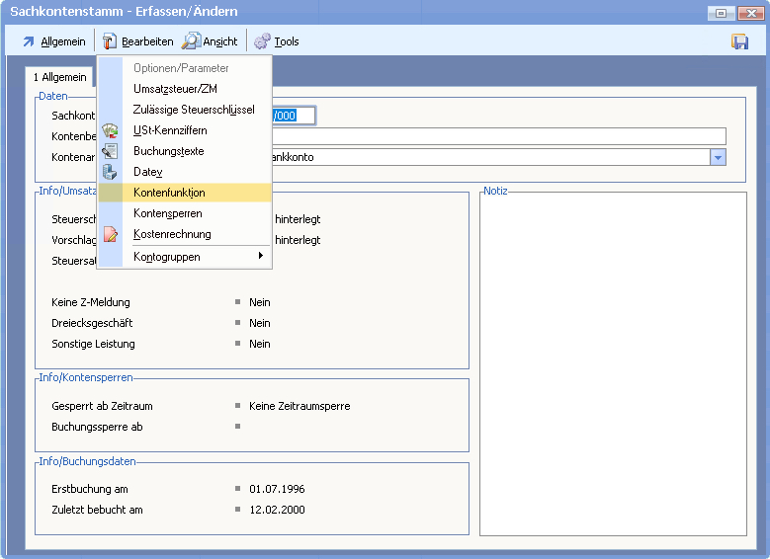Choose Zulässige Steuerschlüssel menu entry
The height and width of the screenshot is (559, 770).
[194, 110]
